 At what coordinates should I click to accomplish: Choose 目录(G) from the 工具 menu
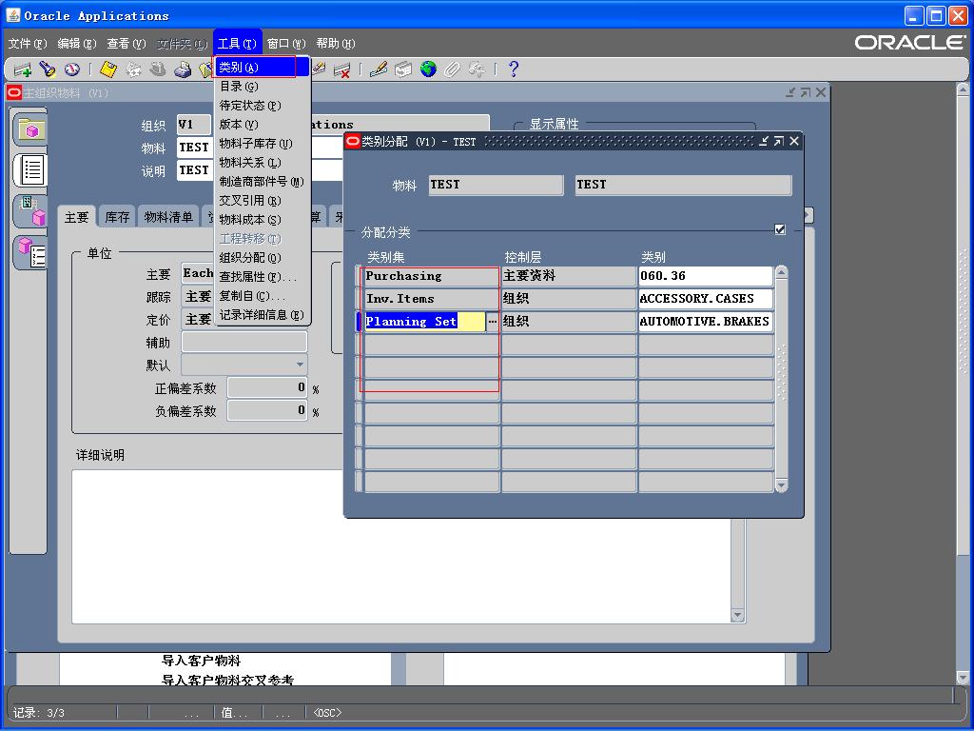click(x=262, y=87)
